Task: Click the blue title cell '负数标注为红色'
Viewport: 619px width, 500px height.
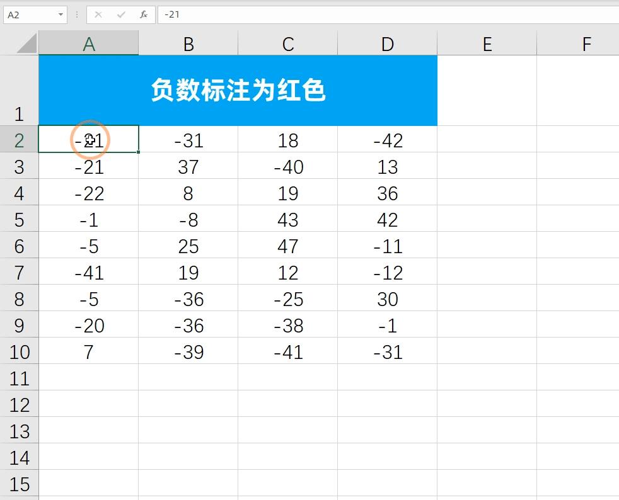Action: pyautogui.click(x=238, y=90)
